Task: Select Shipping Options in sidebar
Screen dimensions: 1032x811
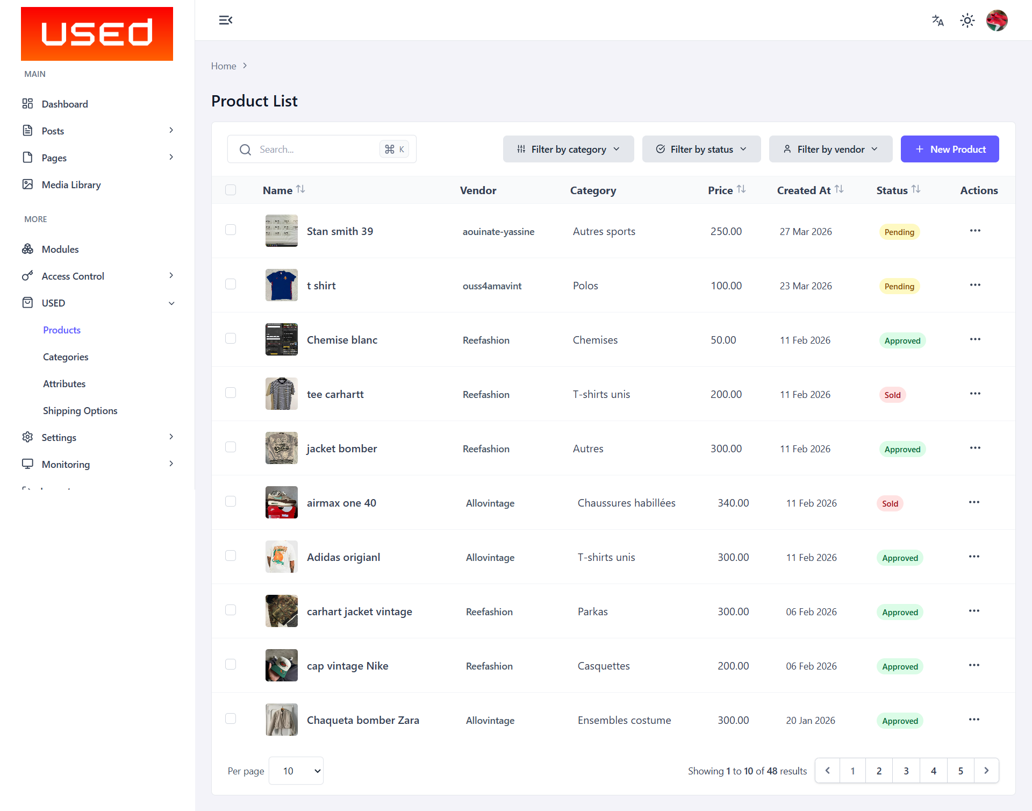Action: [x=80, y=410]
